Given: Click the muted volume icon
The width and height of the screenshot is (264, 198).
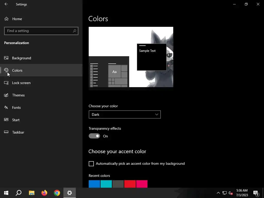Looking at the screenshot, I should pos(230,193).
